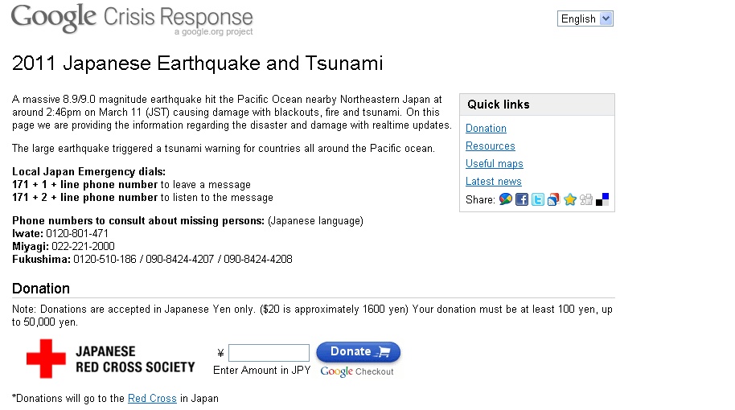
Task: Click the Google Checkout logo
Action: pyautogui.click(x=357, y=371)
